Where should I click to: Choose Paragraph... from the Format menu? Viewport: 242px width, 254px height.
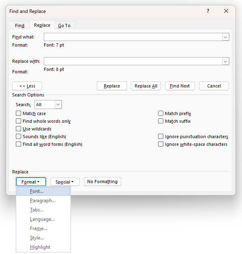point(43,201)
